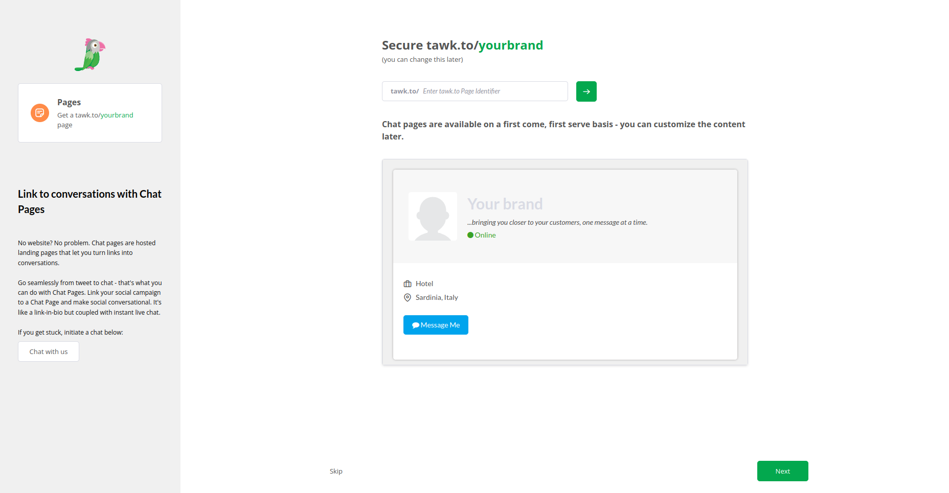Viewport: 949px width, 493px height.
Task: Click the Sardinia, Italy location text
Action: pyautogui.click(x=437, y=297)
